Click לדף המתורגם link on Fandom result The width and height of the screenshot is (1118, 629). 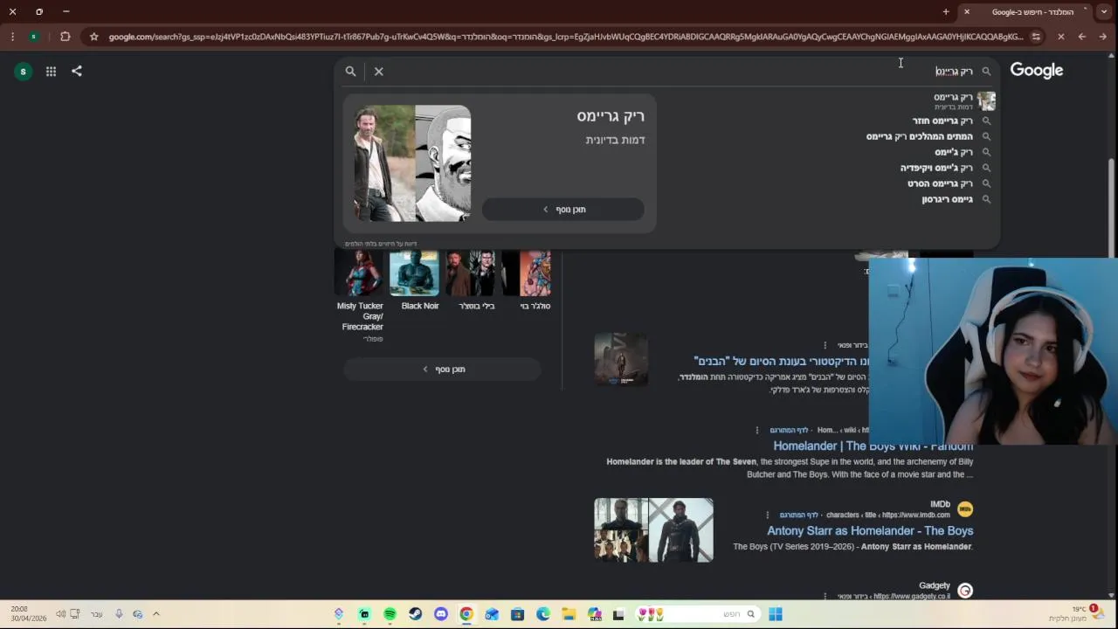789,430
